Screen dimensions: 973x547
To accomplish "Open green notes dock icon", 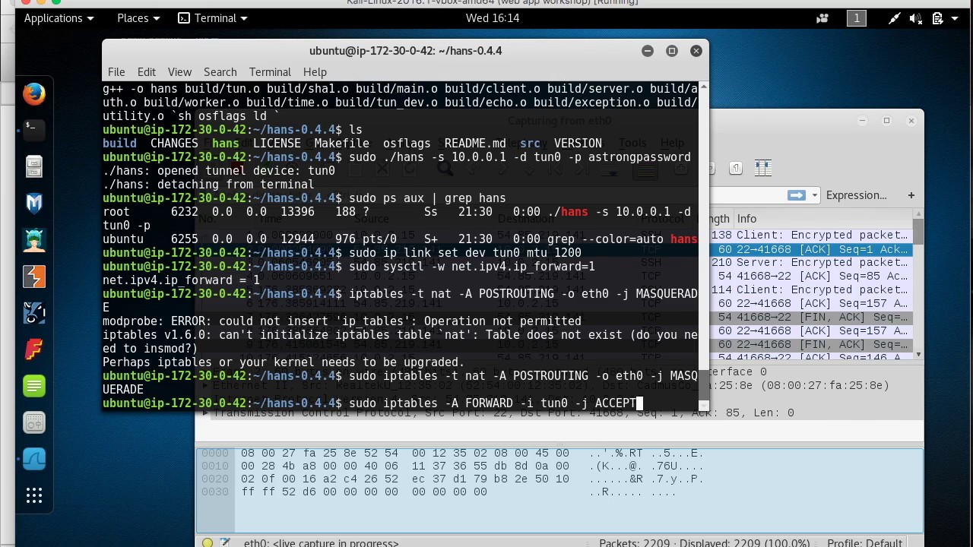I will point(33,386).
